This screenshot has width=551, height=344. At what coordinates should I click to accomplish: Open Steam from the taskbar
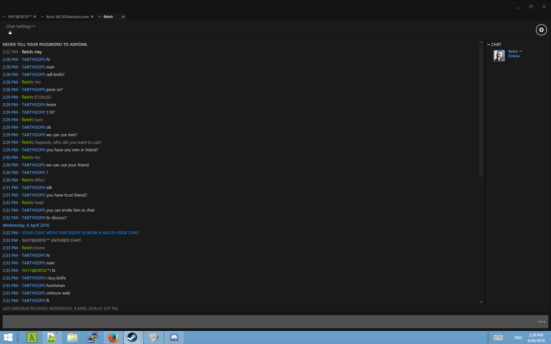132,337
